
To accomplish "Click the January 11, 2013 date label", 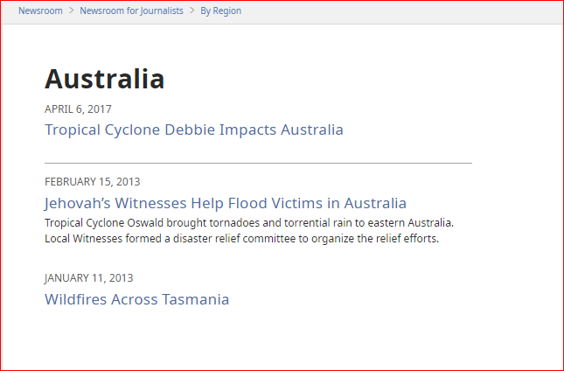I will click(x=89, y=277).
